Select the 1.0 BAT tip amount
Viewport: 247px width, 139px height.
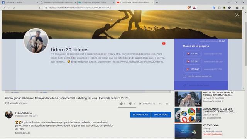point(193,54)
